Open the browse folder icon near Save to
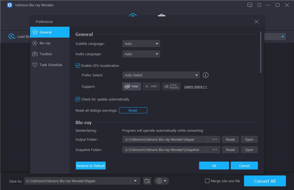This screenshot has height=190, width=294. click(x=147, y=181)
